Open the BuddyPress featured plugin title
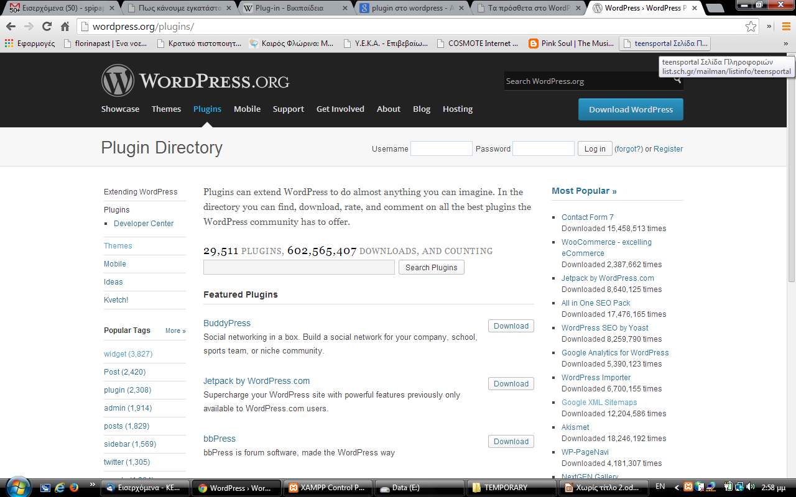The height and width of the screenshot is (497, 796). pyautogui.click(x=227, y=323)
